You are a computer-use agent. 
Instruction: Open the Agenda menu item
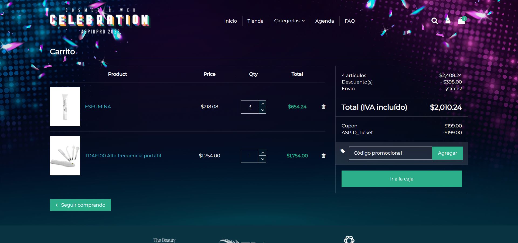tap(325, 21)
